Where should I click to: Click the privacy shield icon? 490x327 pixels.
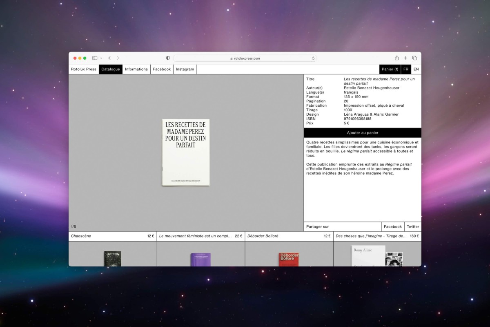pyautogui.click(x=168, y=58)
